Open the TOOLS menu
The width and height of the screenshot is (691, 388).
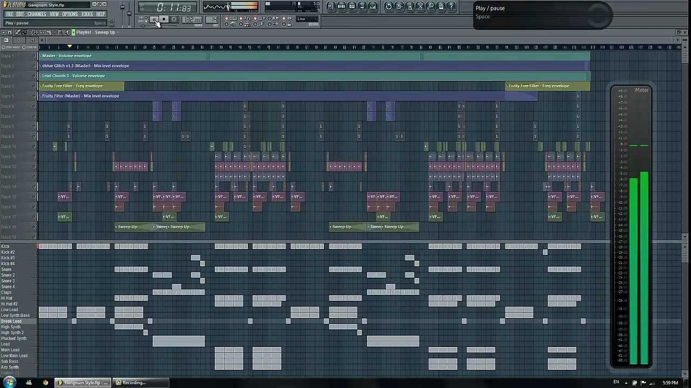(87, 14)
